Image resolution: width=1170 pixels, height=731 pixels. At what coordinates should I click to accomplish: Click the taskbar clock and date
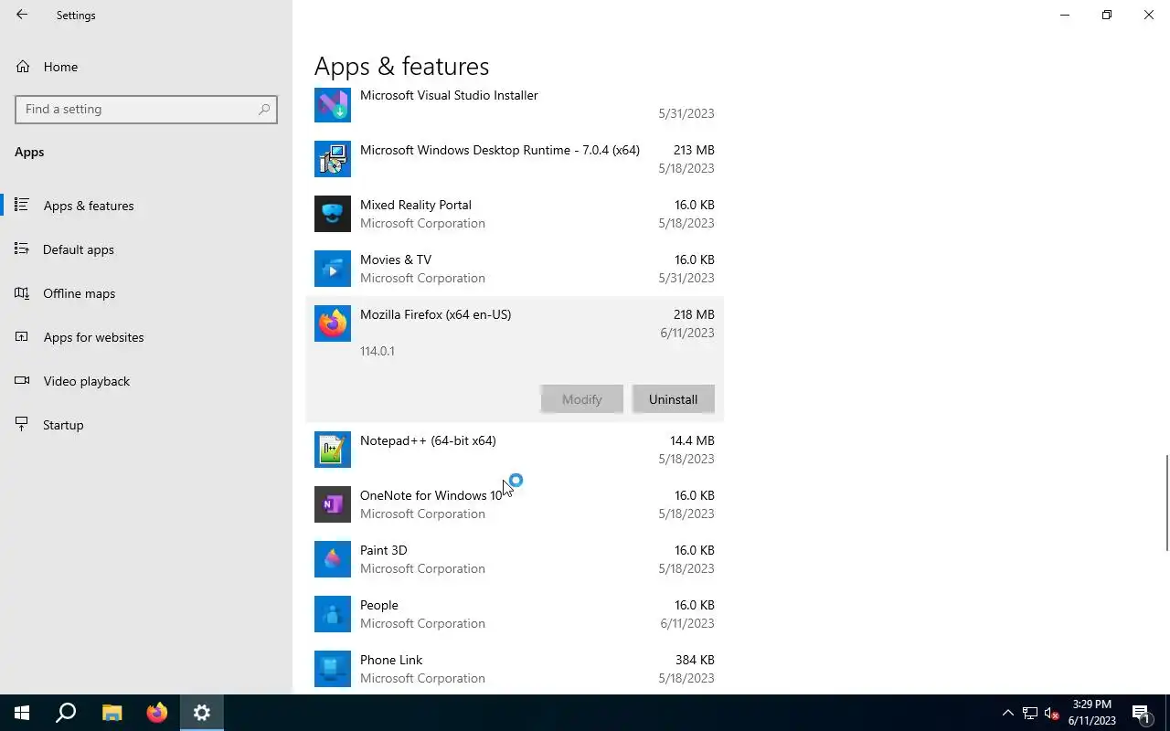coord(1091,713)
